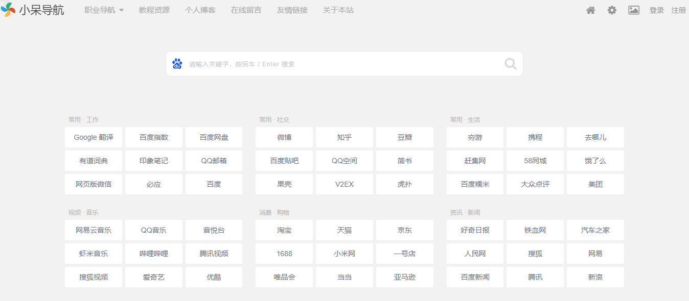Open the 友情链接 menu item
The width and height of the screenshot is (689, 301).
[292, 10]
